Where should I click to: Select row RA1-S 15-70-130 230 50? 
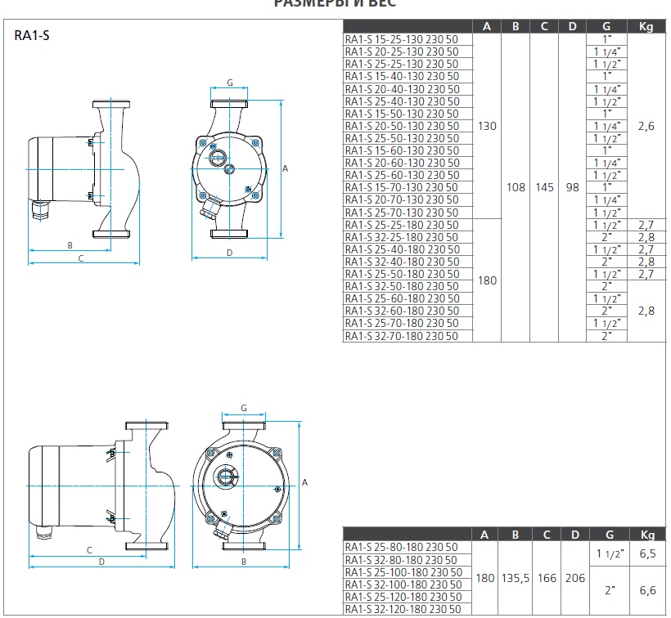408,188
